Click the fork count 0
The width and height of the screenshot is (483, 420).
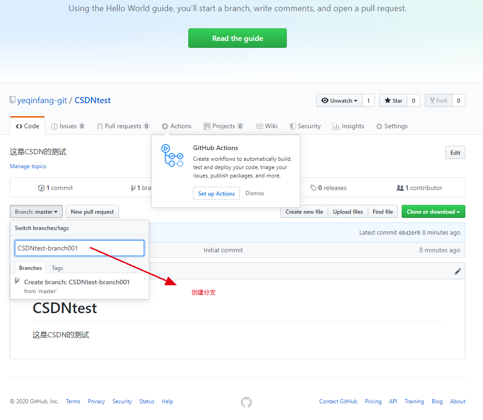(x=458, y=101)
